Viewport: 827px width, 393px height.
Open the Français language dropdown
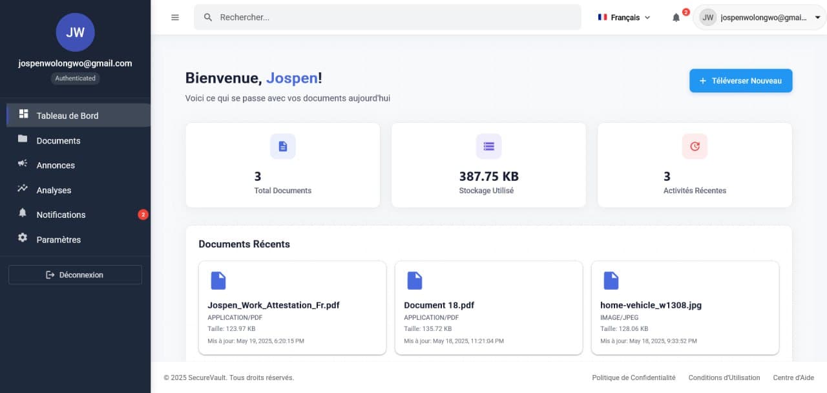click(624, 17)
